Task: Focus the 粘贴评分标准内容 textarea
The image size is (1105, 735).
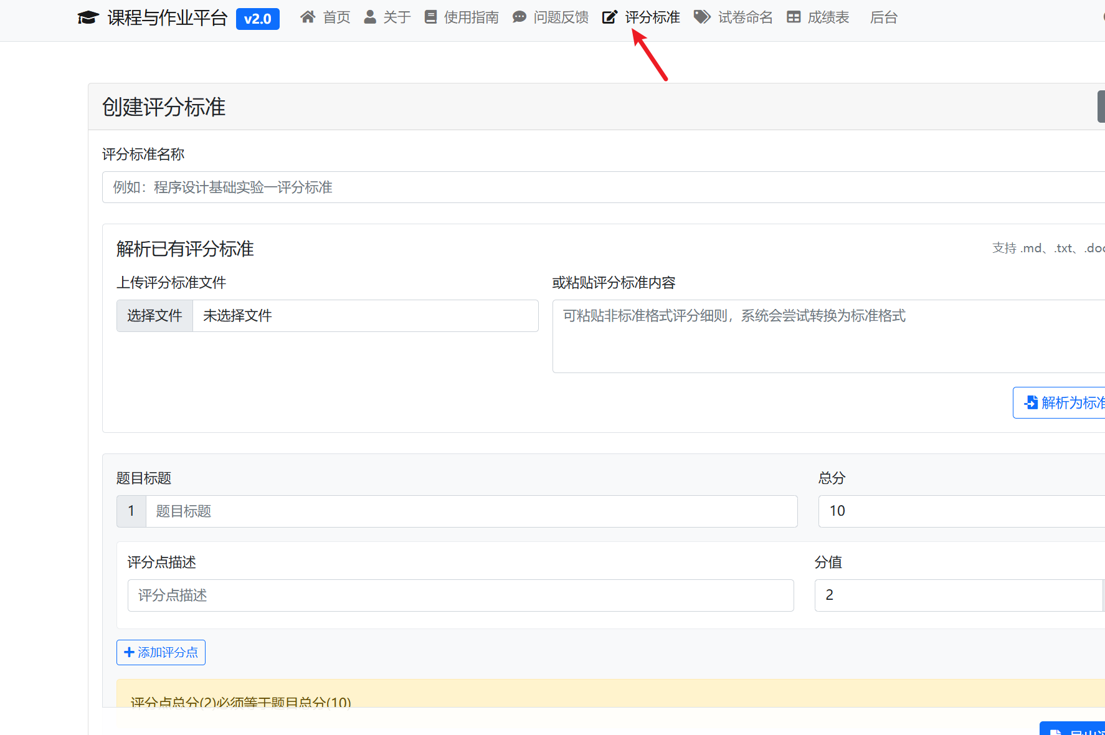Action: (828, 336)
